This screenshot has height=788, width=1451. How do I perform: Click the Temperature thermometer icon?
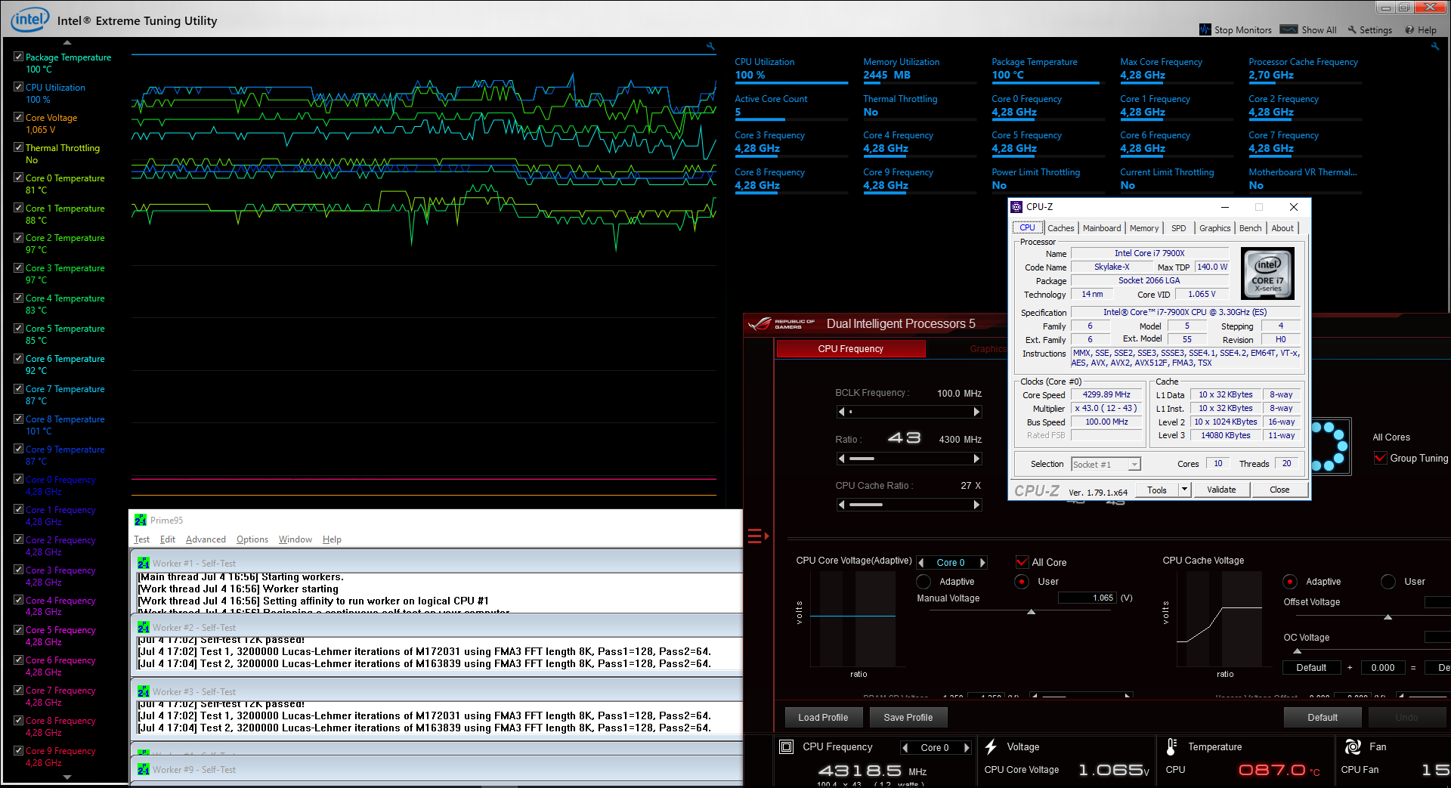1171,746
